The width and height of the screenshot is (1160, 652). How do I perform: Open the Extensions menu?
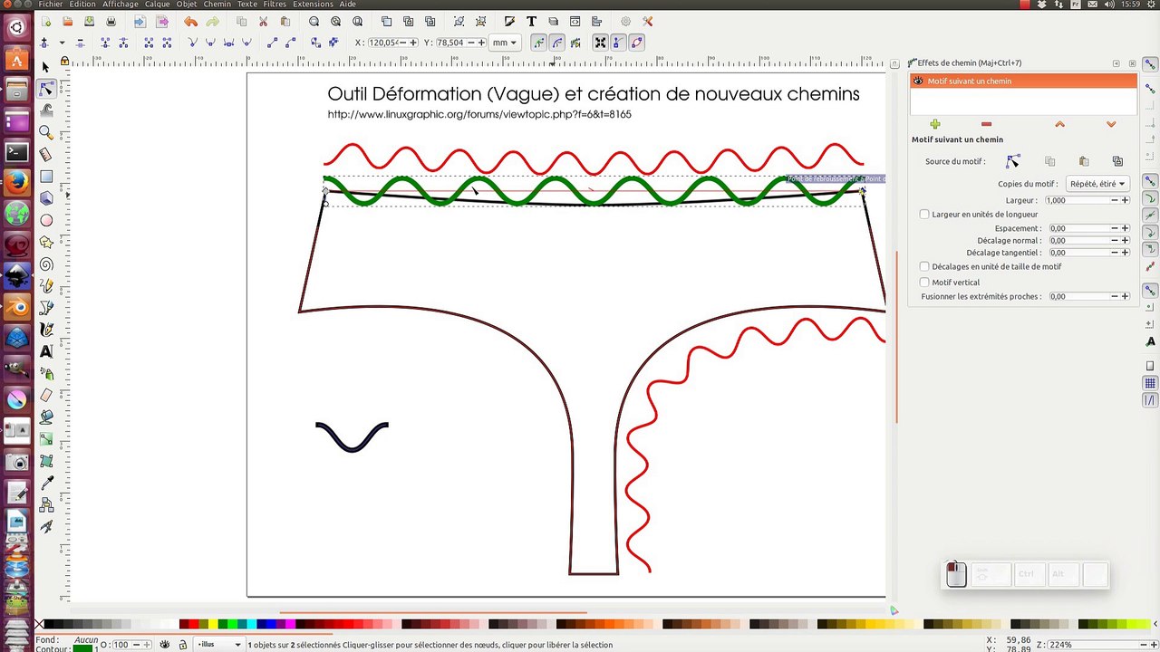(313, 5)
